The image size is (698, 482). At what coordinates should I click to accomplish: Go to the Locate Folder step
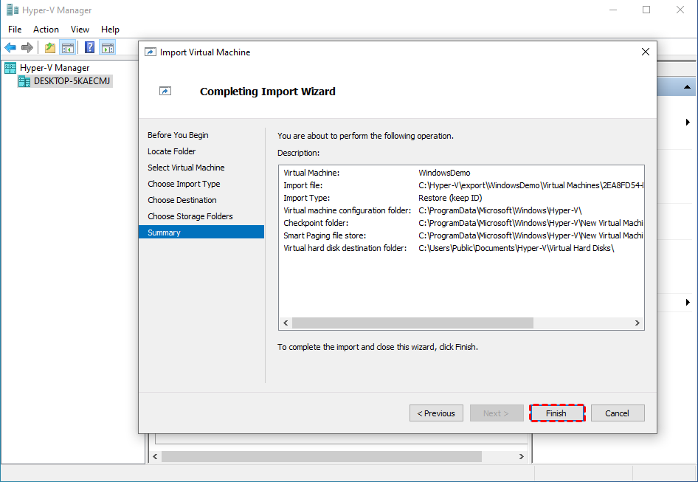coord(172,151)
